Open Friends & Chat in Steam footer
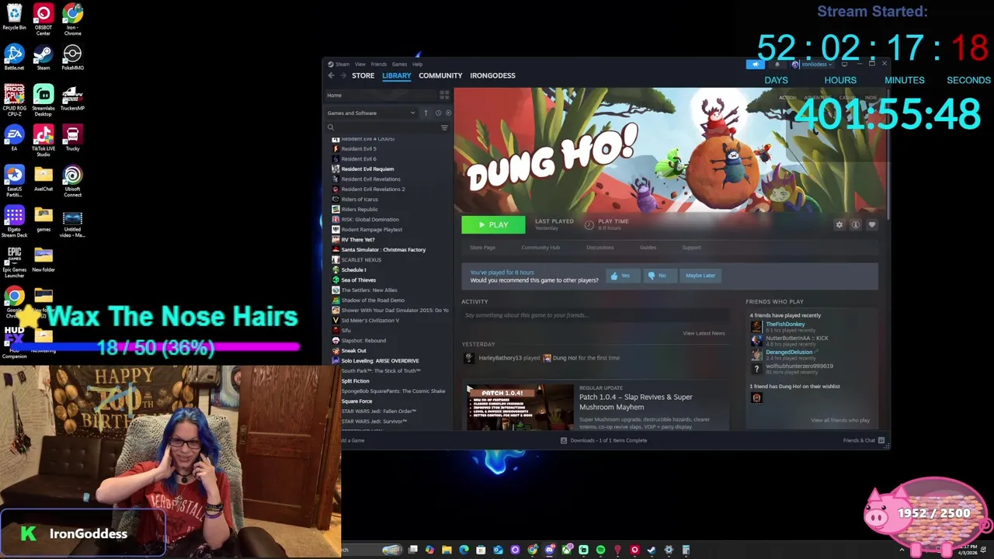 (x=863, y=440)
